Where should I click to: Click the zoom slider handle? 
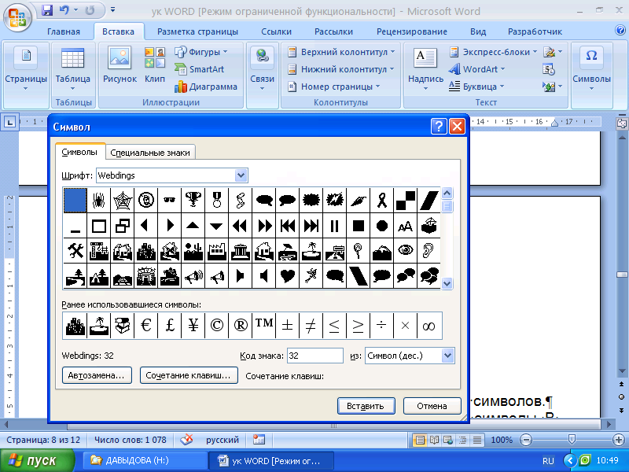click(572, 440)
